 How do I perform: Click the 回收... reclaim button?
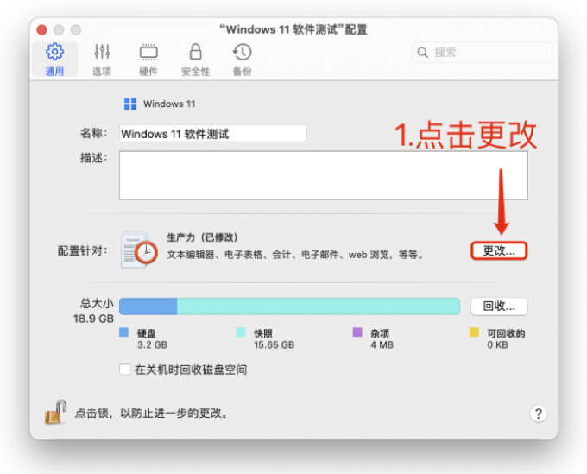(x=499, y=307)
